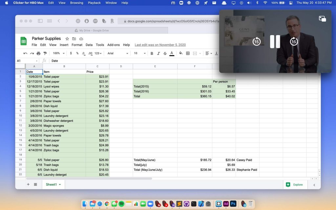Open the last edit history link
This screenshot has width=336, height=210.
(x=160, y=45)
